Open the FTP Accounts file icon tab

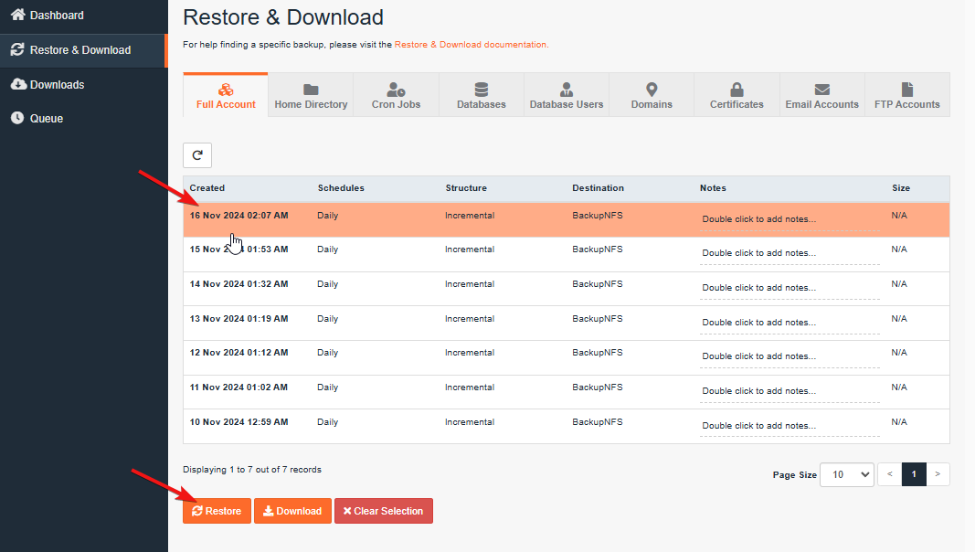point(906,90)
